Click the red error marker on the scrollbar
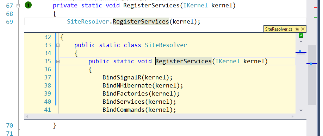This screenshot has height=136, width=323. coord(316,8)
